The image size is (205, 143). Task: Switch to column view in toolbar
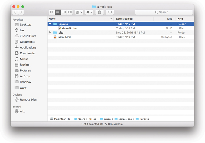click(x=64, y=12)
